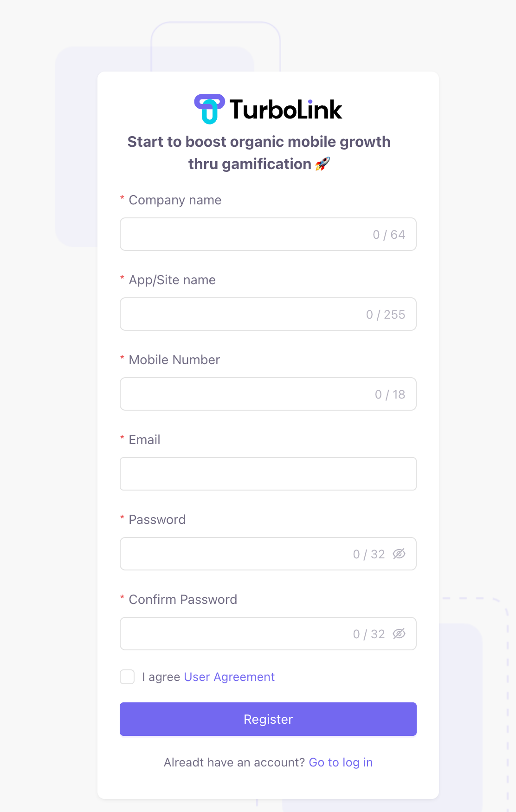The image size is (516, 812).
Task: Click the Confirm Password label text
Action: click(183, 600)
